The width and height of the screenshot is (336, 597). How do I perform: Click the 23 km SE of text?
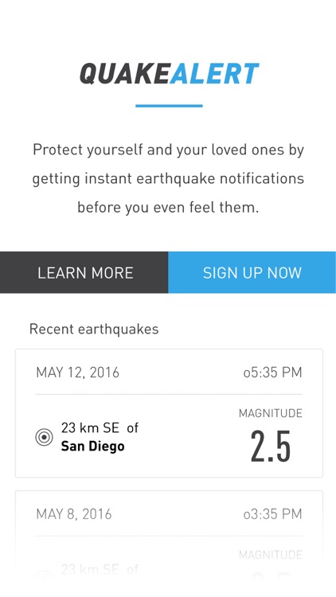[100, 428]
